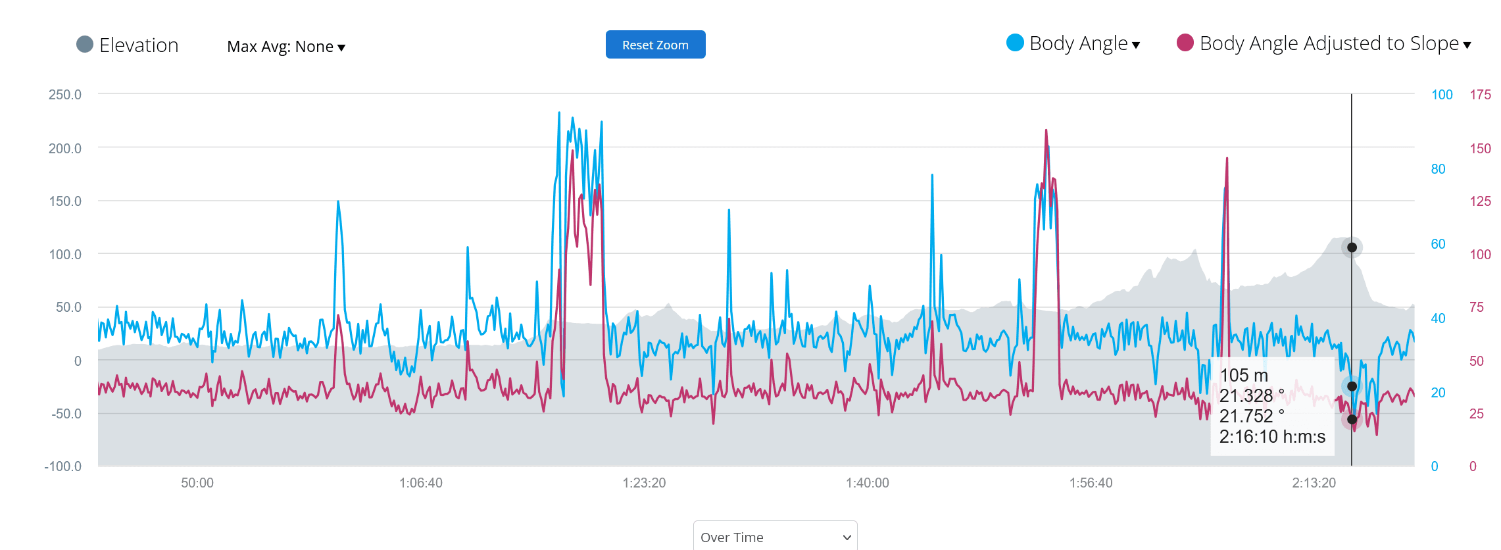
Task: Expand Body Angle Adjusted to Slope arrow
Action: coord(1467,45)
